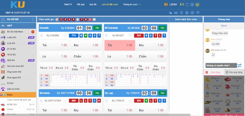The height and width of the screenshot is (116, 245).
Task: Collapse the HOT section chevron
Action: 3,26
